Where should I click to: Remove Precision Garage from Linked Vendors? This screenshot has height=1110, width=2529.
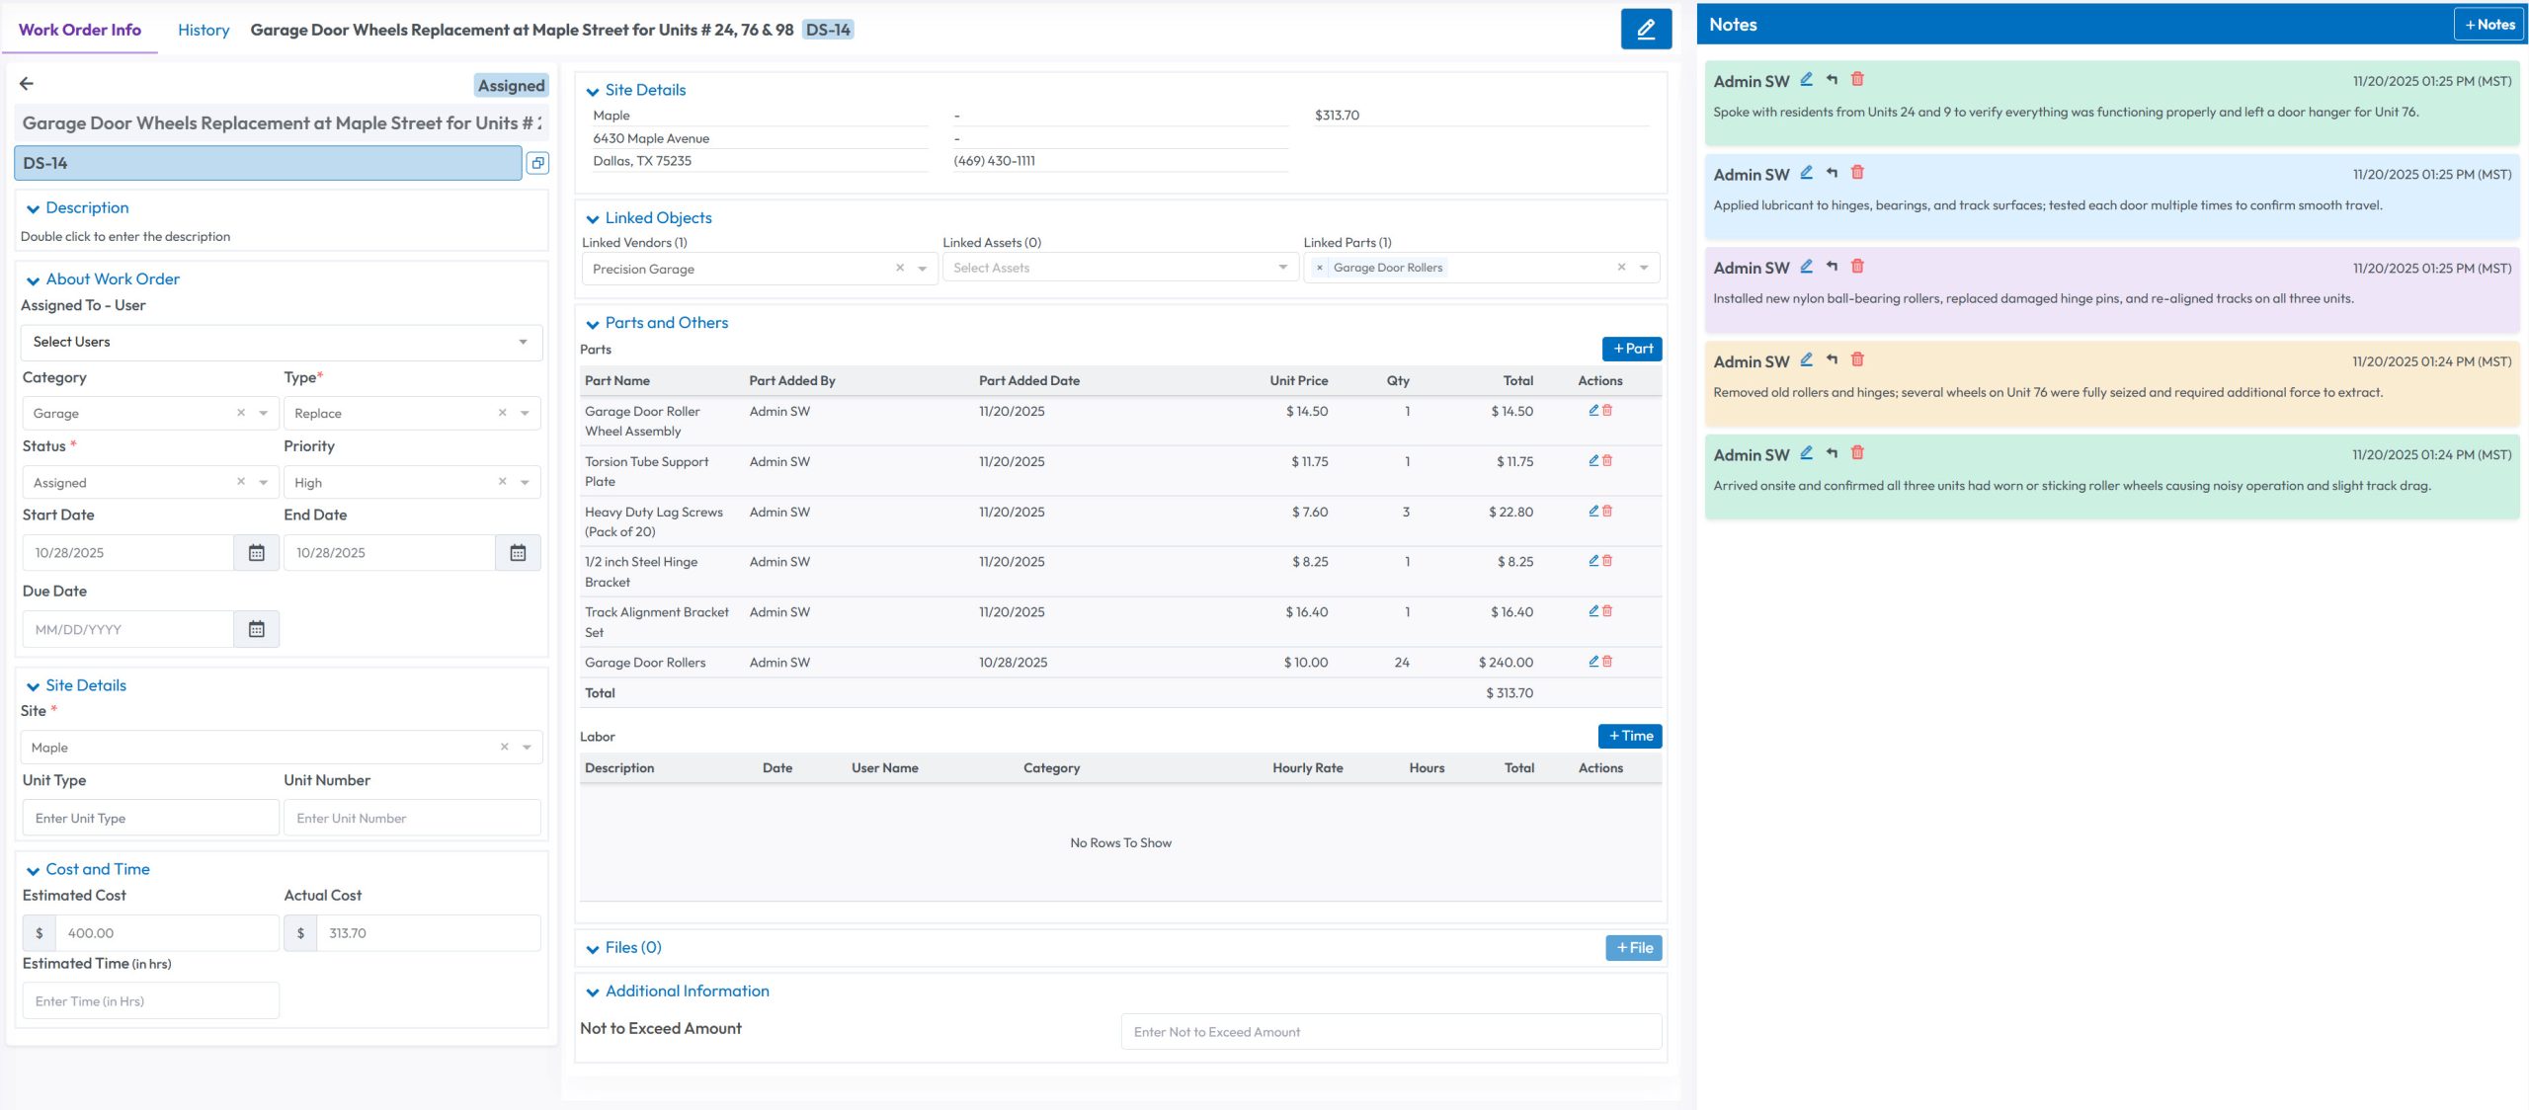900,268
